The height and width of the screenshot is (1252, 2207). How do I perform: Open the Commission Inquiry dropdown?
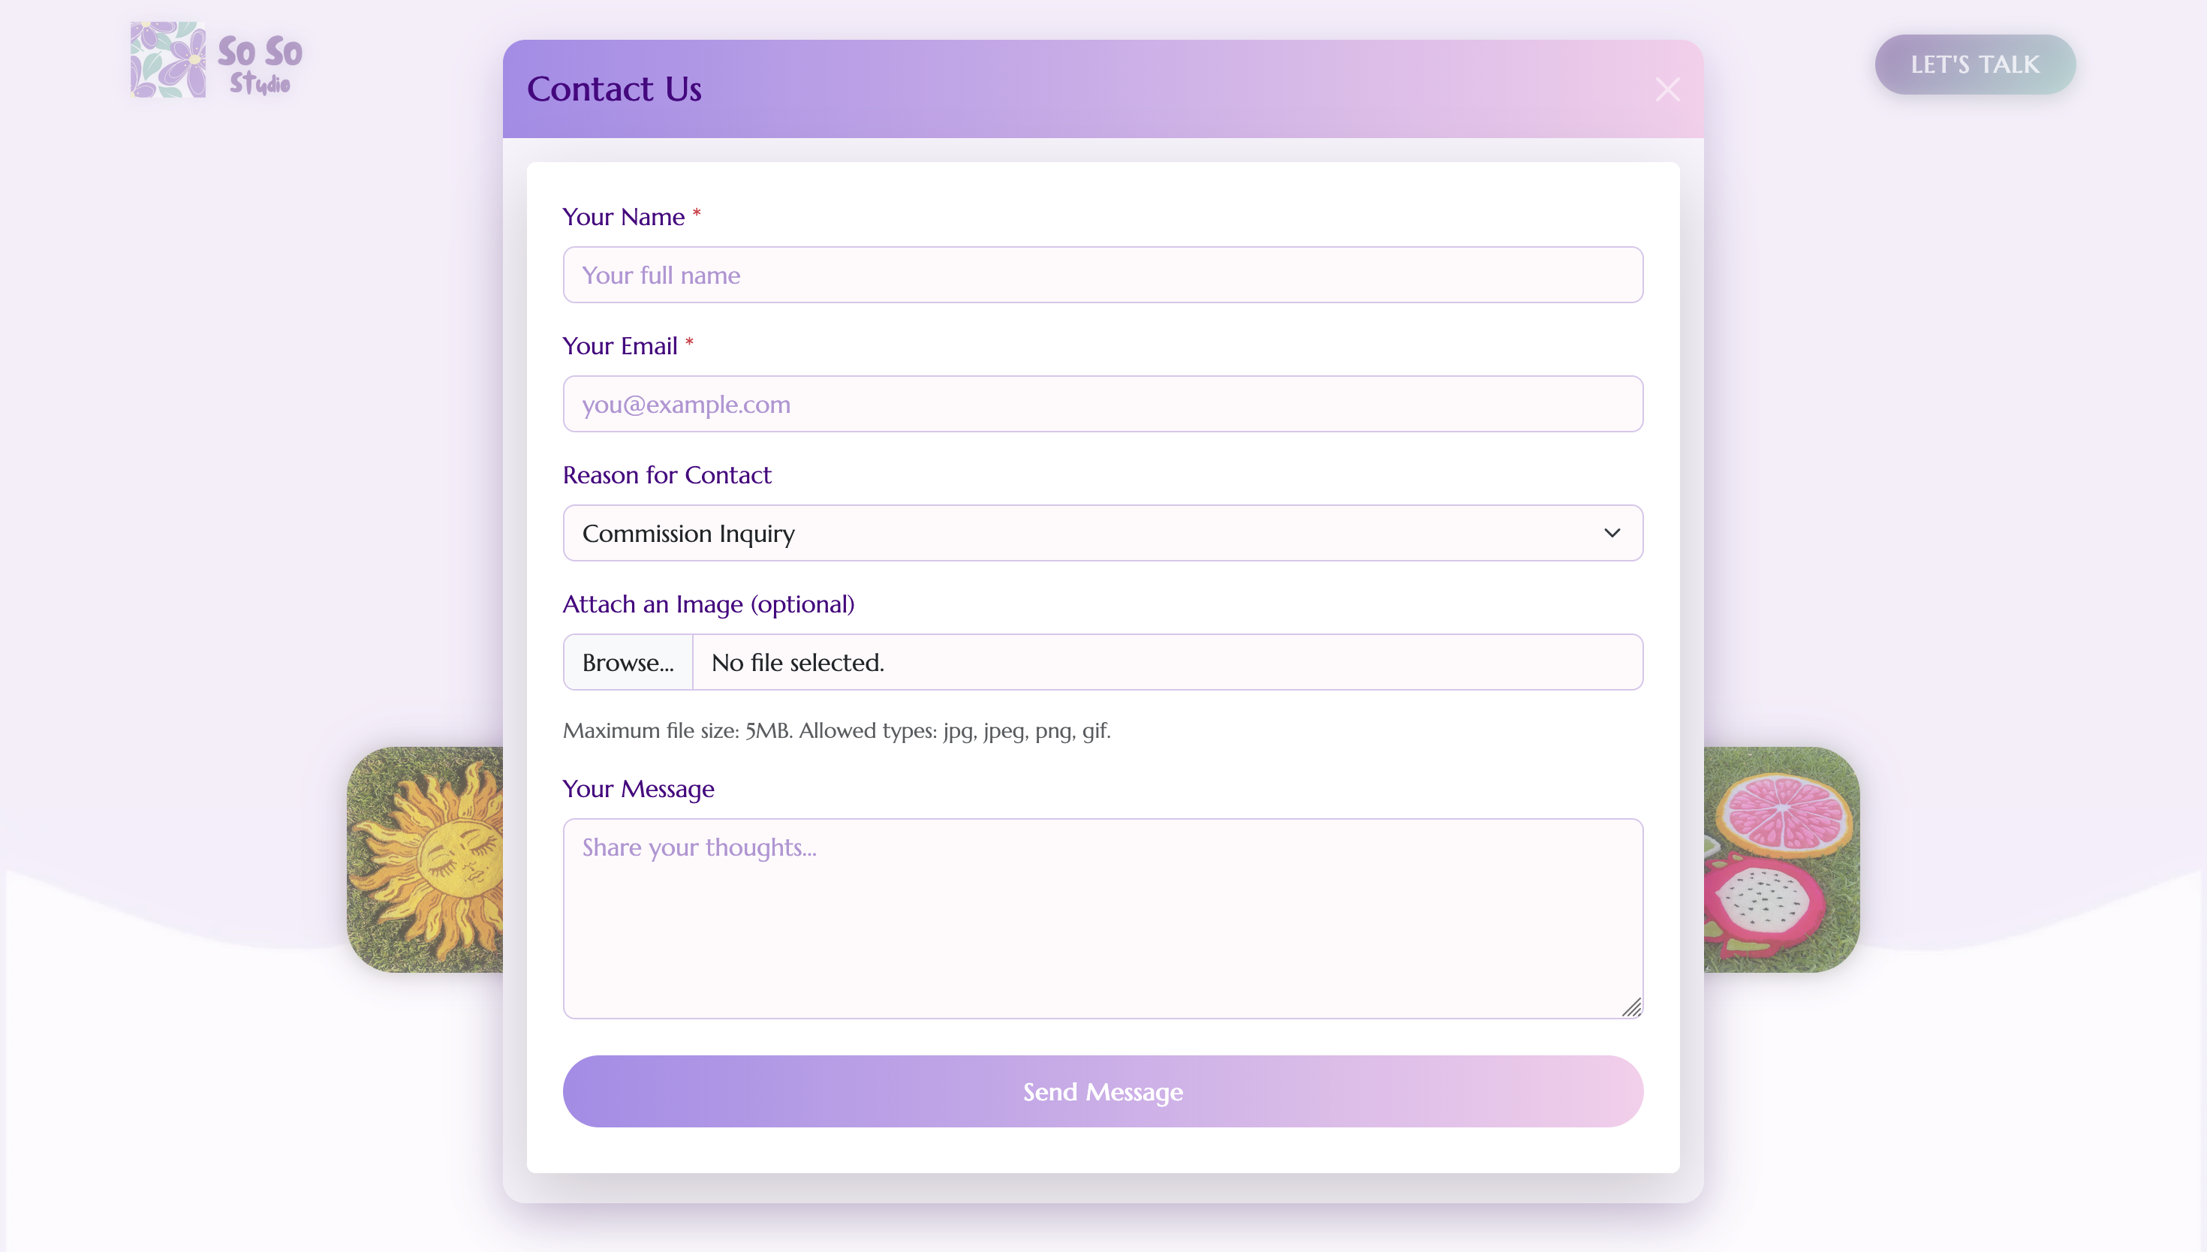point(1102,533)
